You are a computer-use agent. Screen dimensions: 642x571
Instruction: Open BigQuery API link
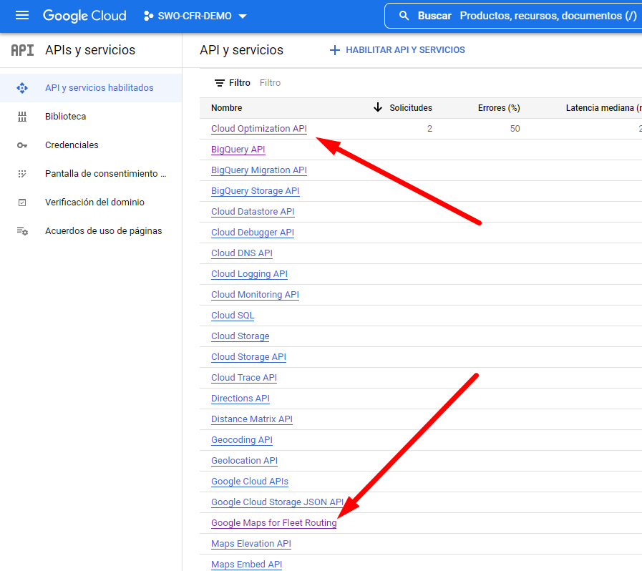point(238,150)
